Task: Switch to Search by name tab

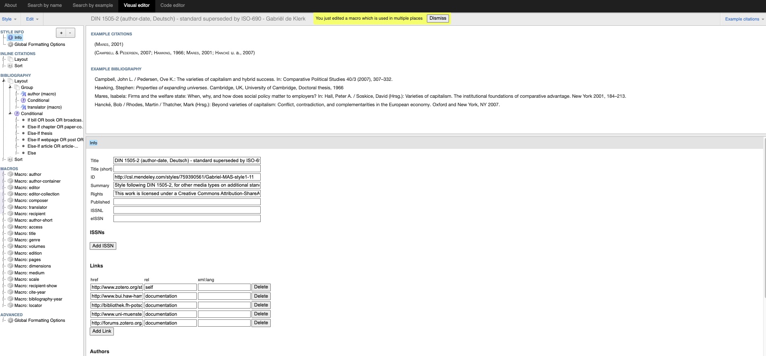Action: [x=45, y=6]
